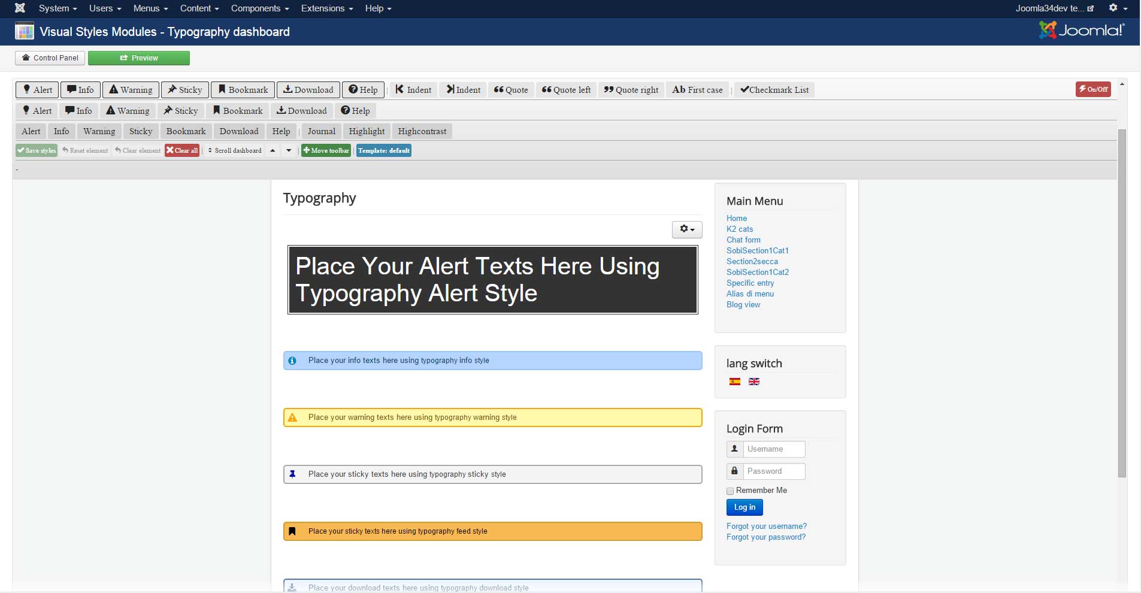1141x593 pixels.
Task: Click borderless Warning icon button in second row
Action: click(128, 111)
